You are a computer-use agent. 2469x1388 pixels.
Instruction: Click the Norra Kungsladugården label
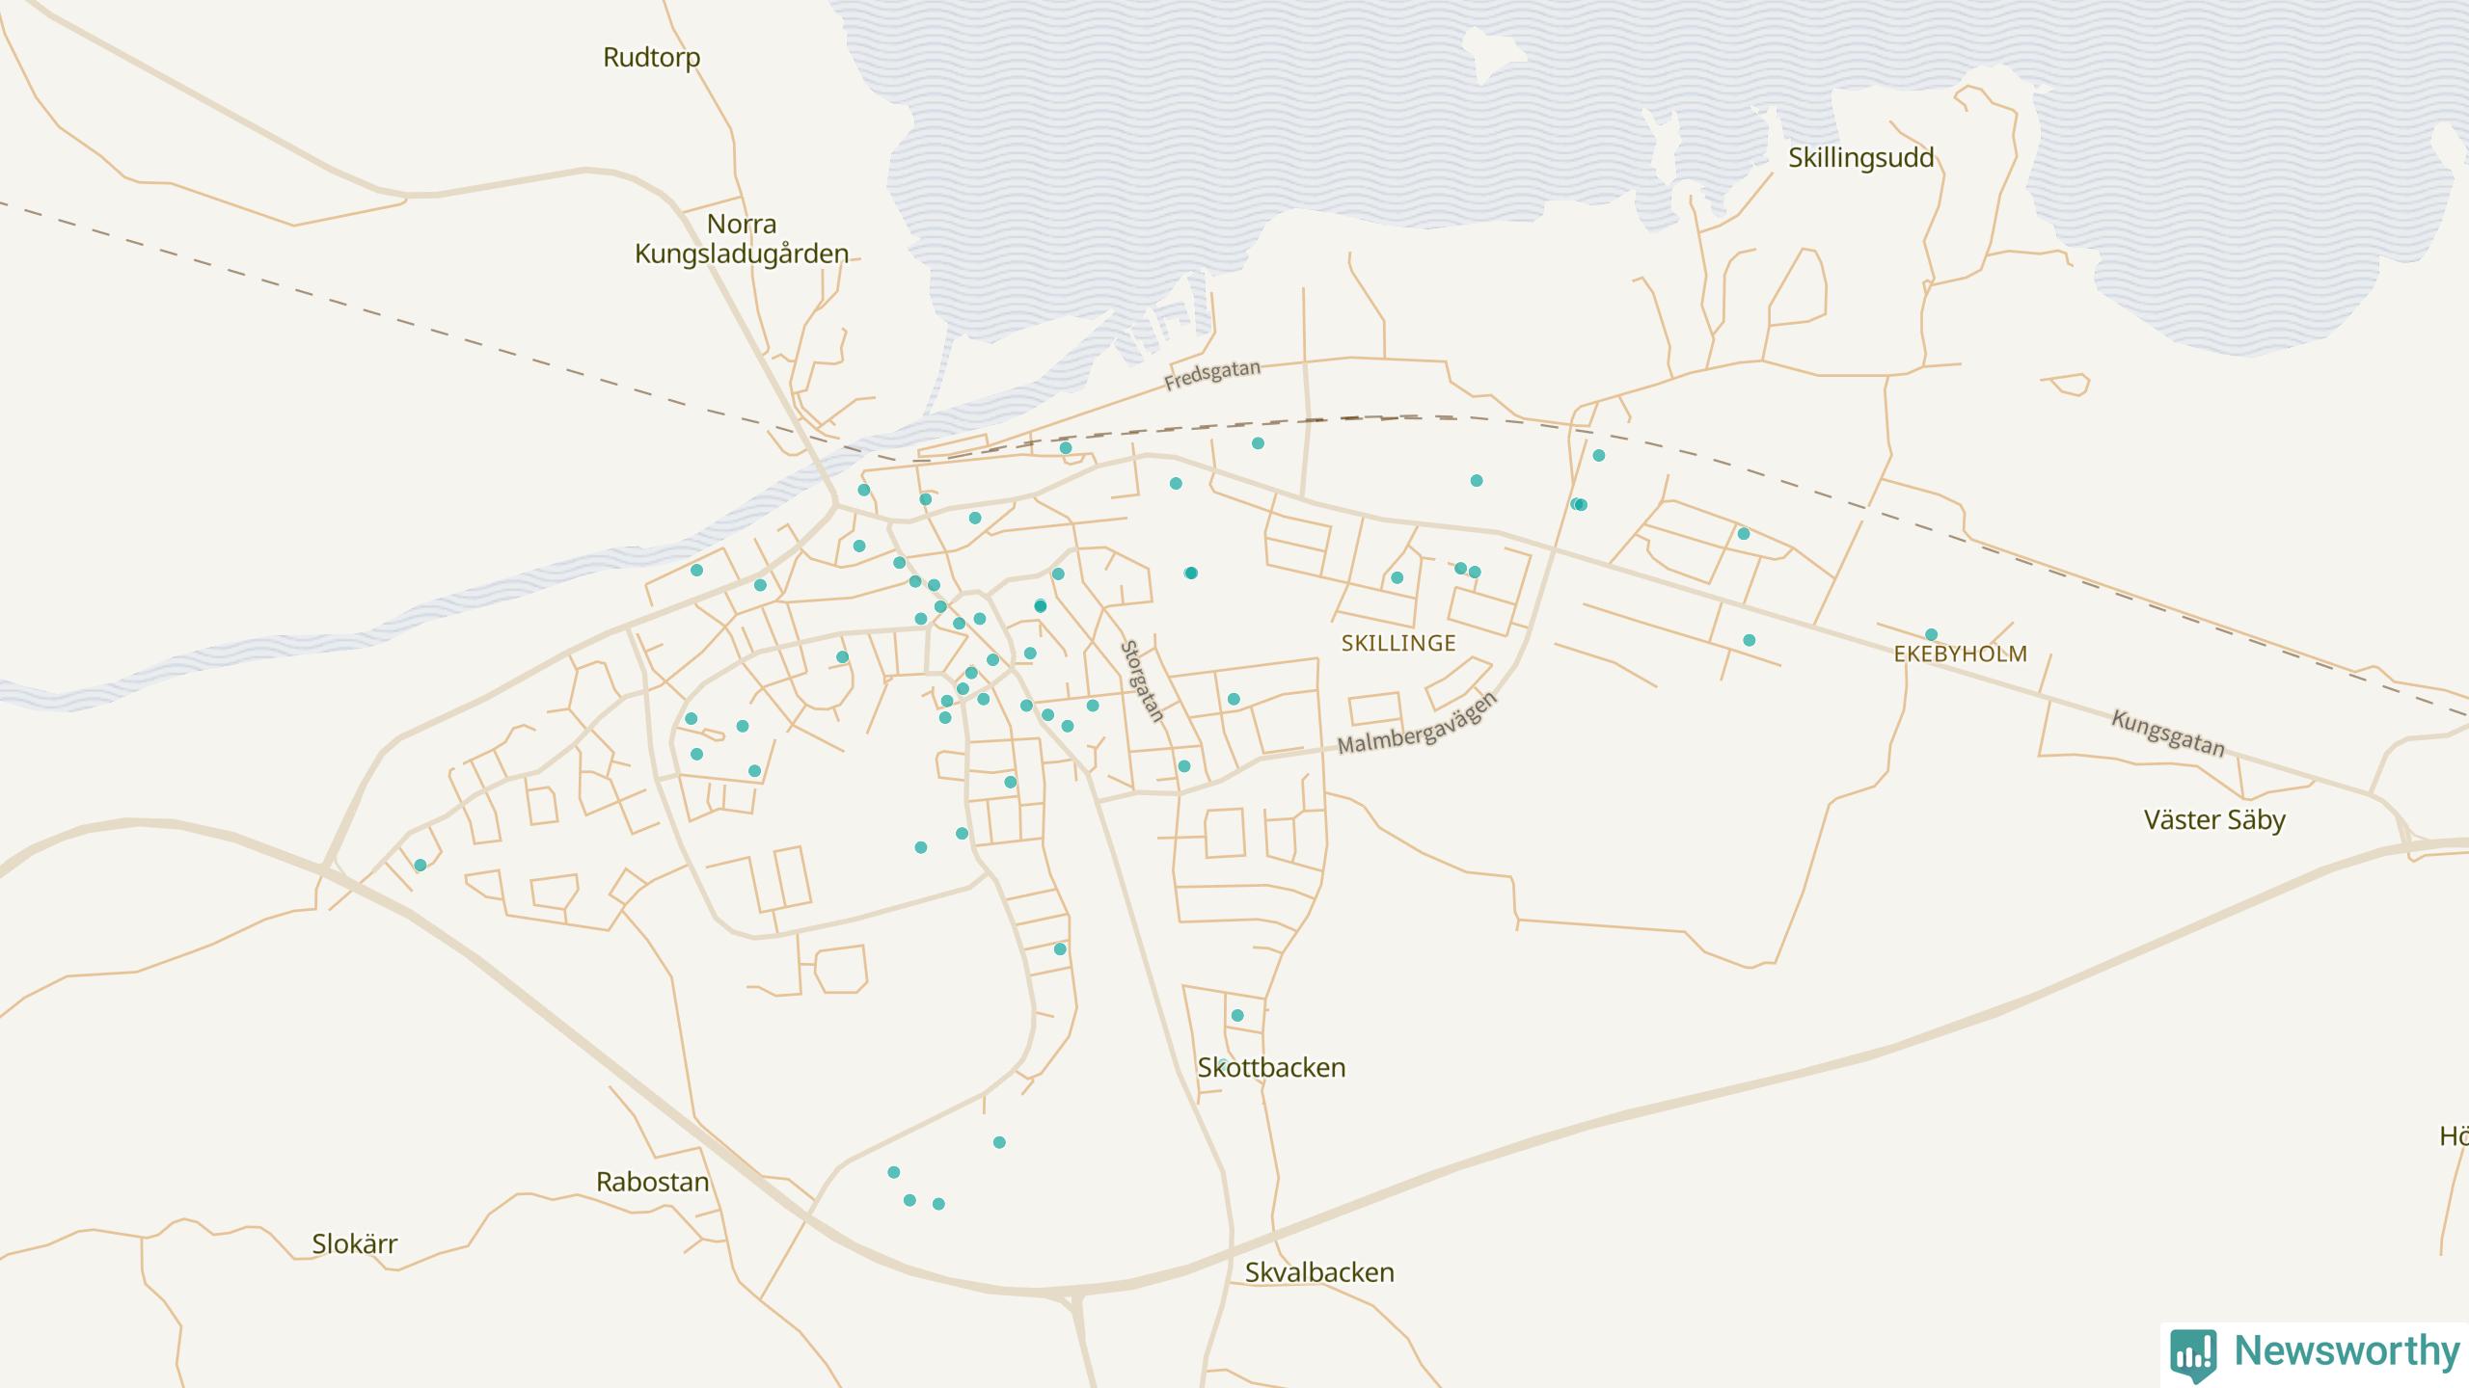(742, 239)
